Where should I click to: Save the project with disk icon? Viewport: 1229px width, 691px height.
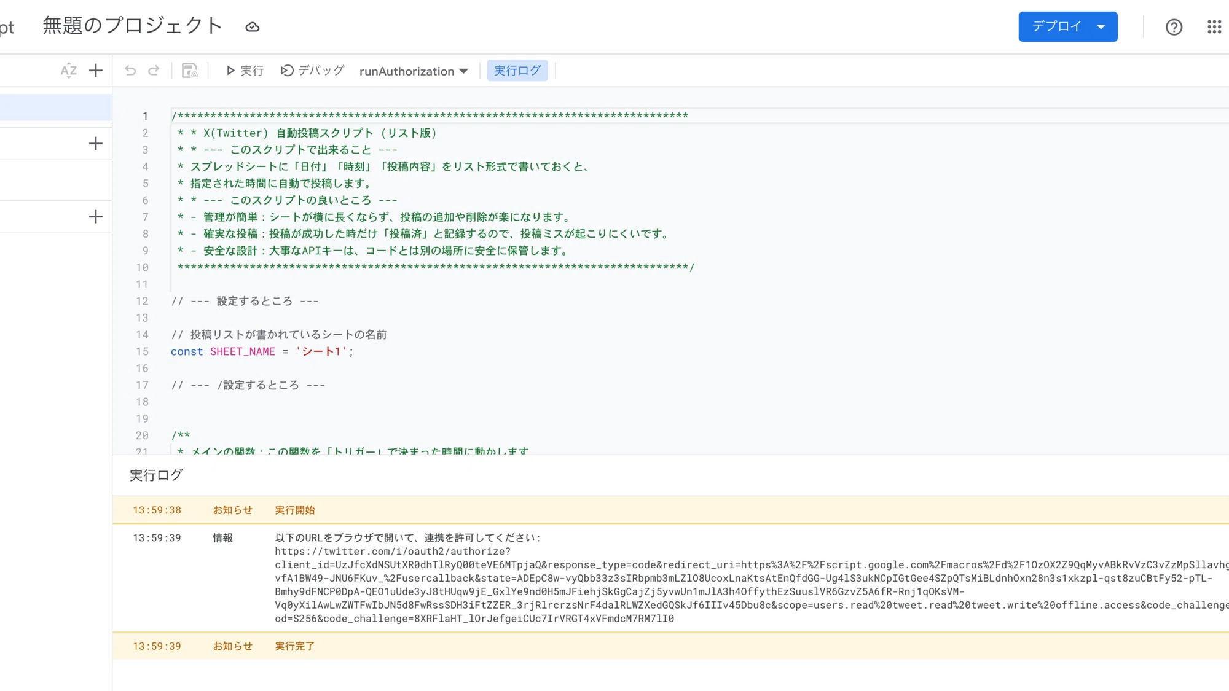point(190,71)
